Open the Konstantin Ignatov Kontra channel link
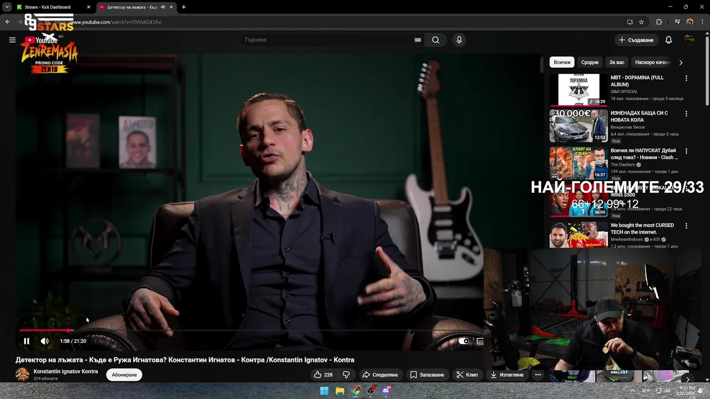The height and width of the screenshot is (399, 710). pos(65,371)
